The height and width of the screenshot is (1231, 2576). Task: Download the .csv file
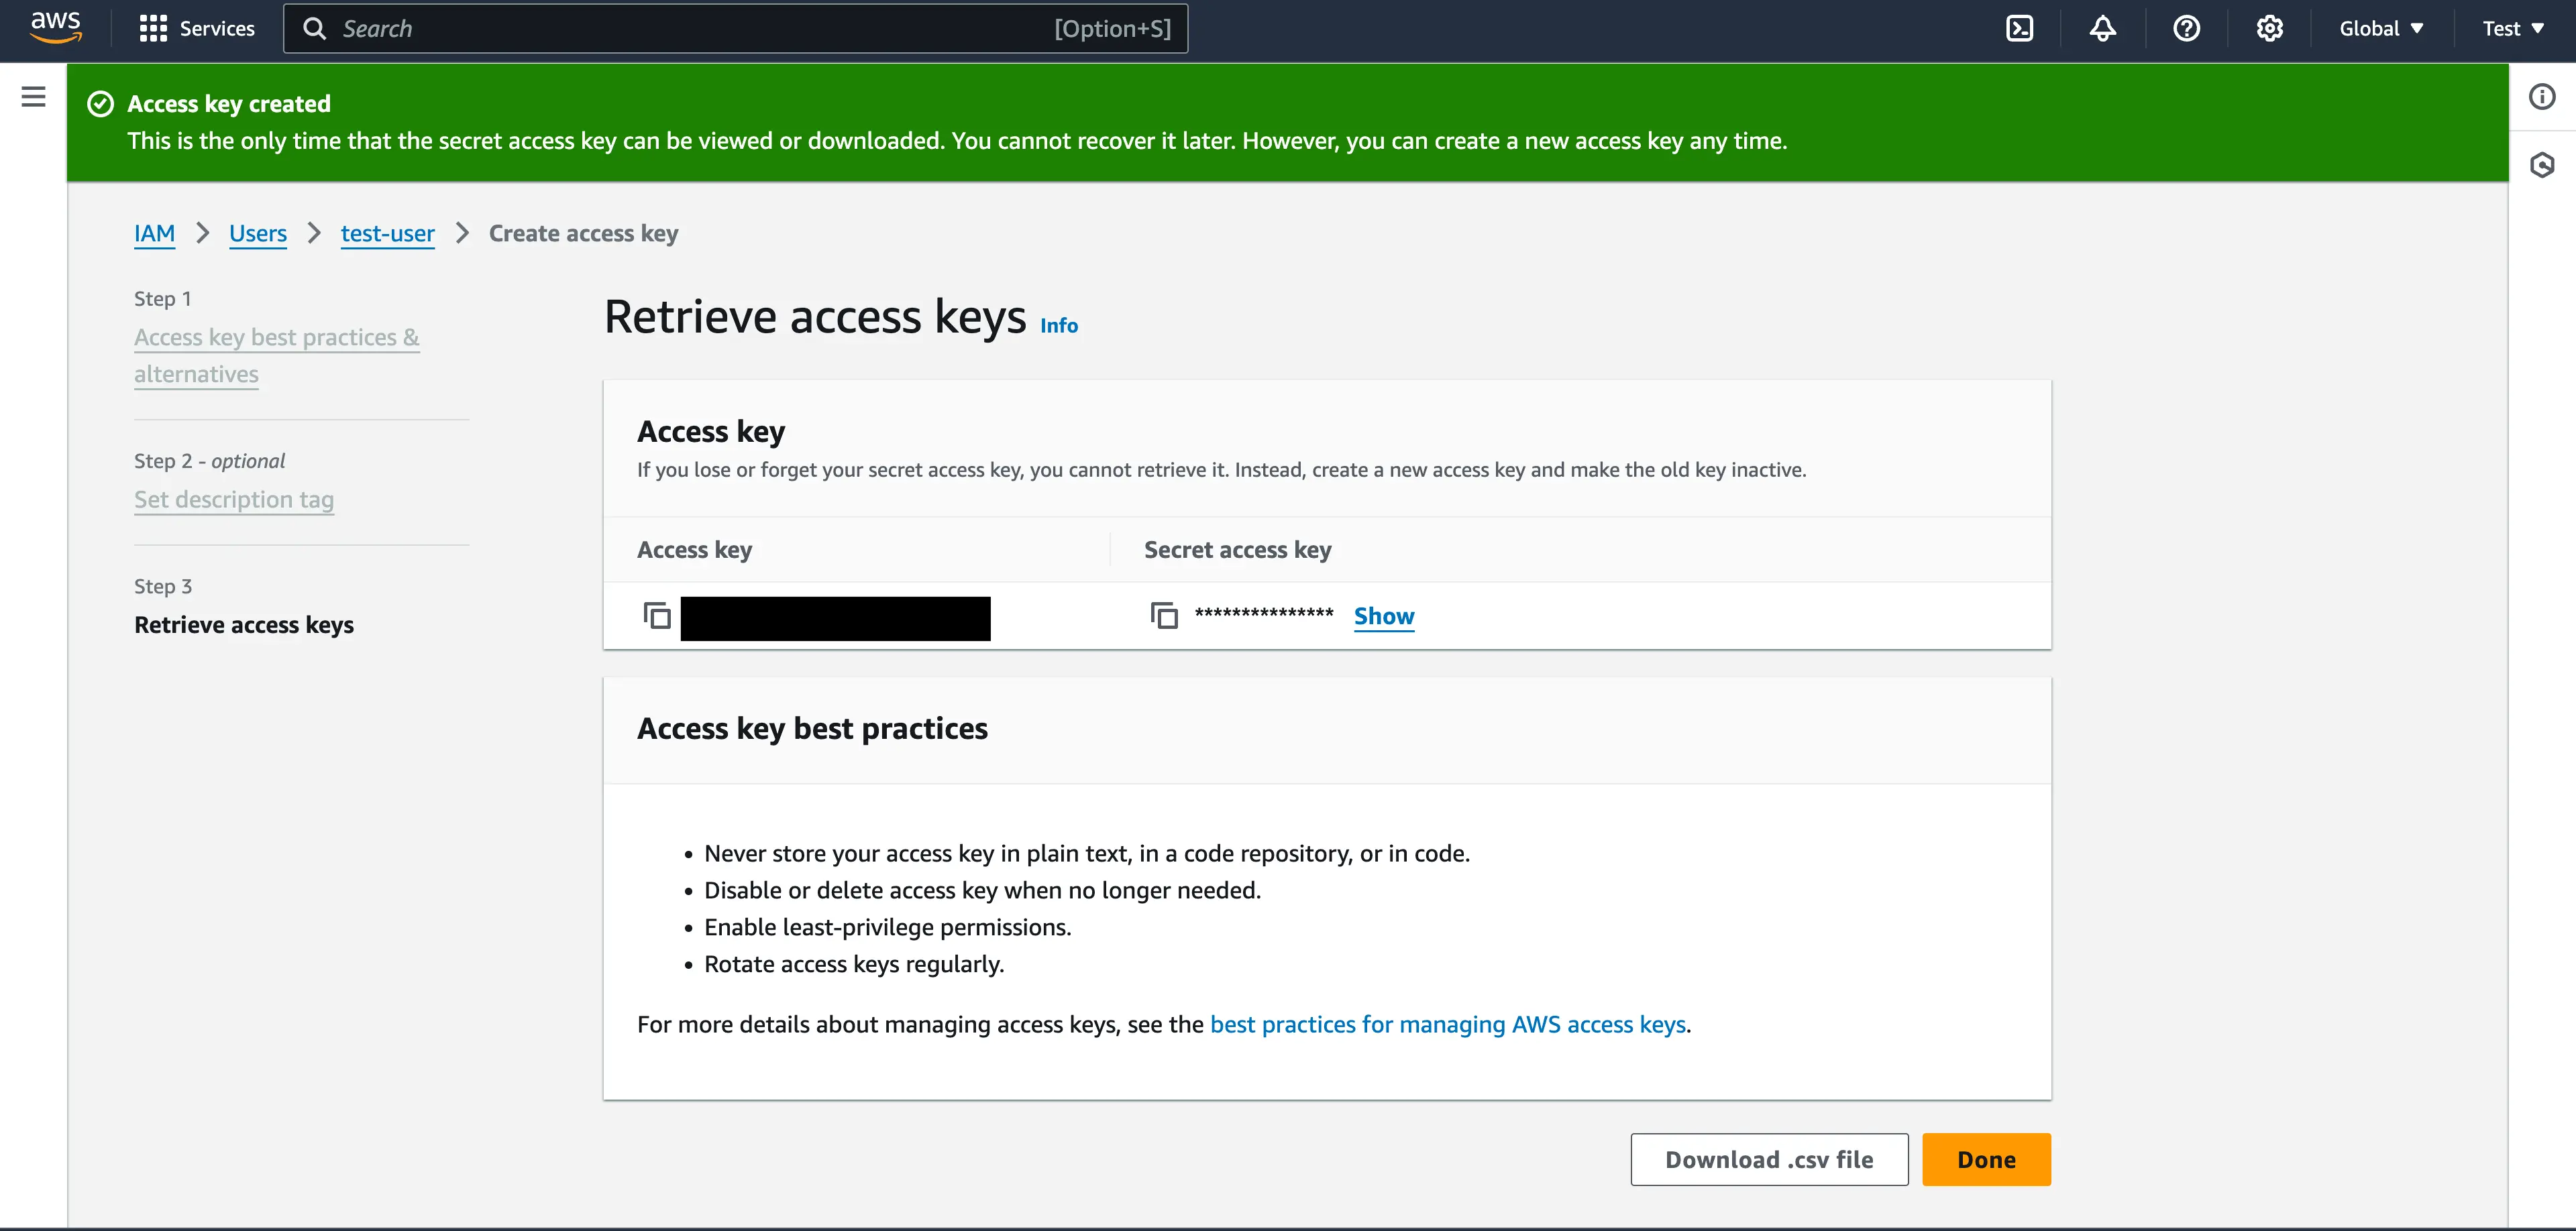(1768, 1159)
